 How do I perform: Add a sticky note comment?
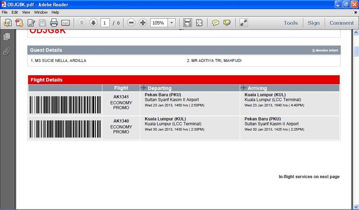[215, 23]
